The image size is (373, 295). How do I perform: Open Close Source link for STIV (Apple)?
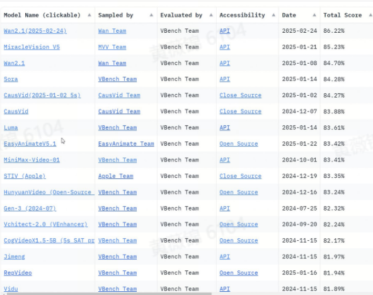(x=241, y=176)
